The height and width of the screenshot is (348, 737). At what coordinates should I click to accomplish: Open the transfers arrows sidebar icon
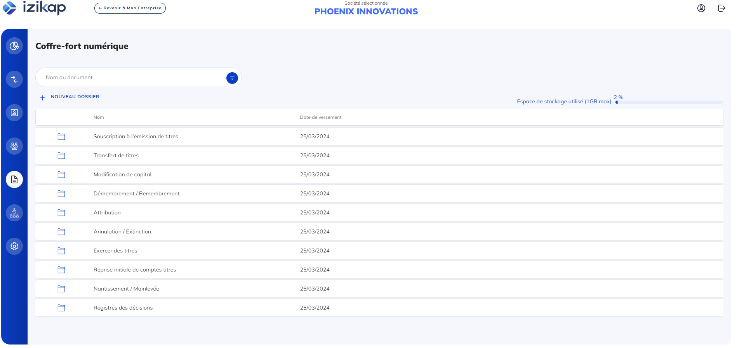pos(14,79)
